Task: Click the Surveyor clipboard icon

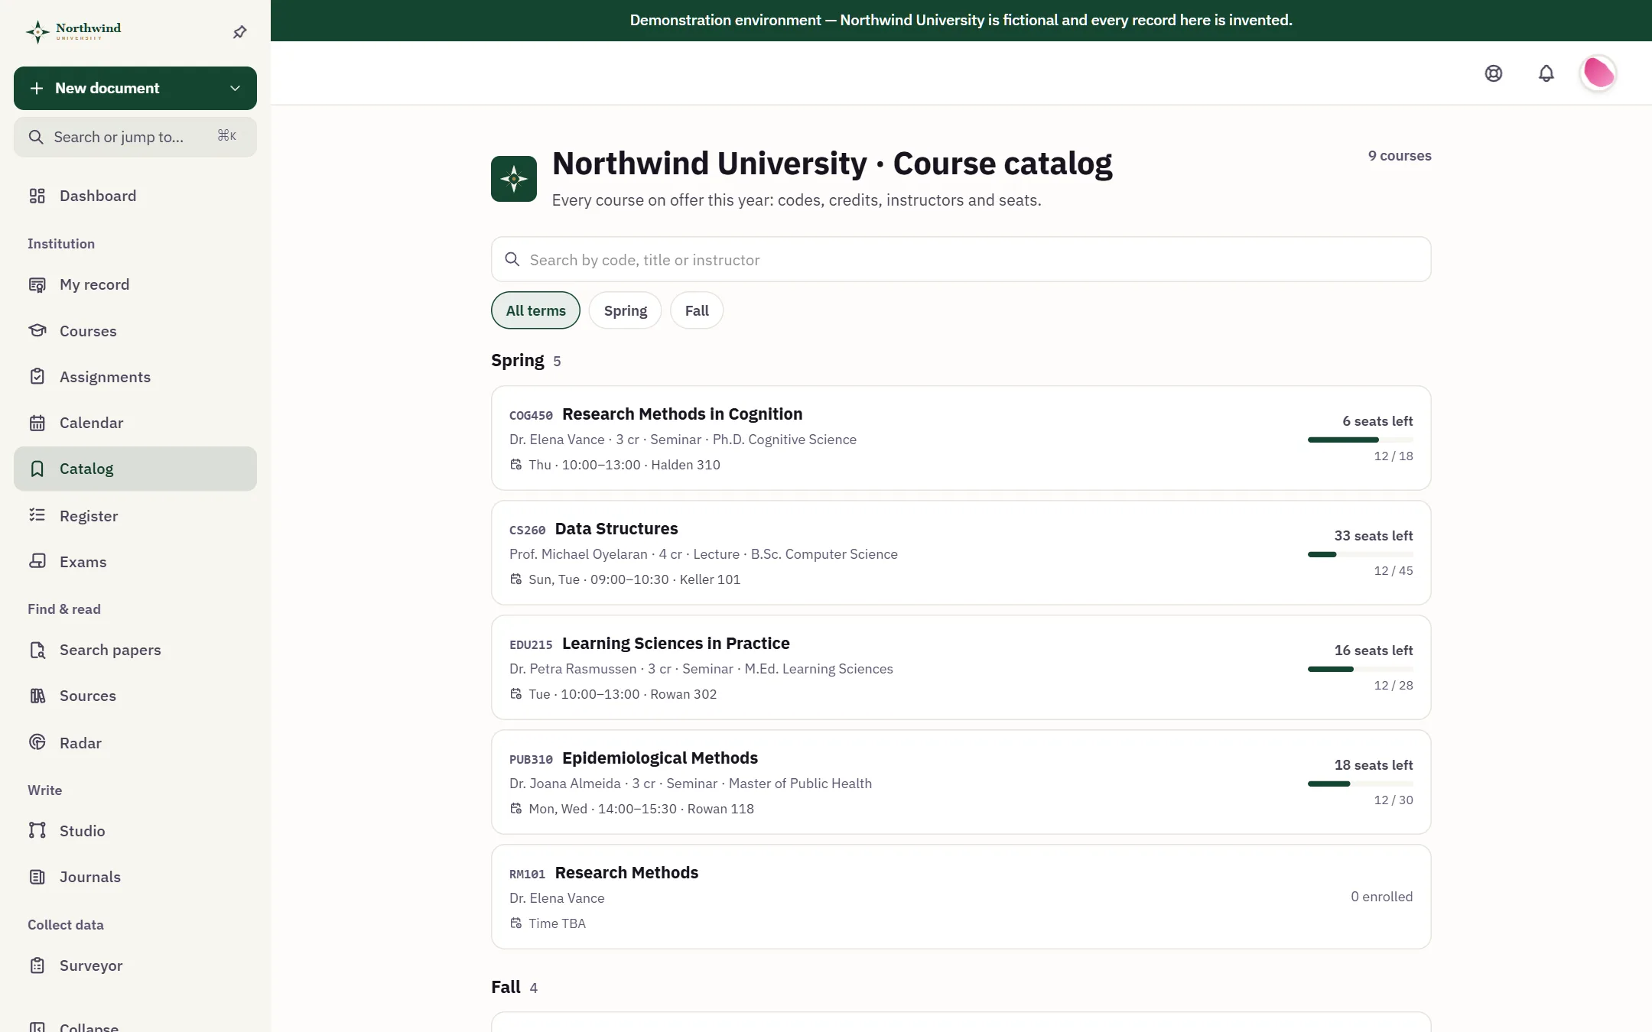Action: (x=37, y=965)
